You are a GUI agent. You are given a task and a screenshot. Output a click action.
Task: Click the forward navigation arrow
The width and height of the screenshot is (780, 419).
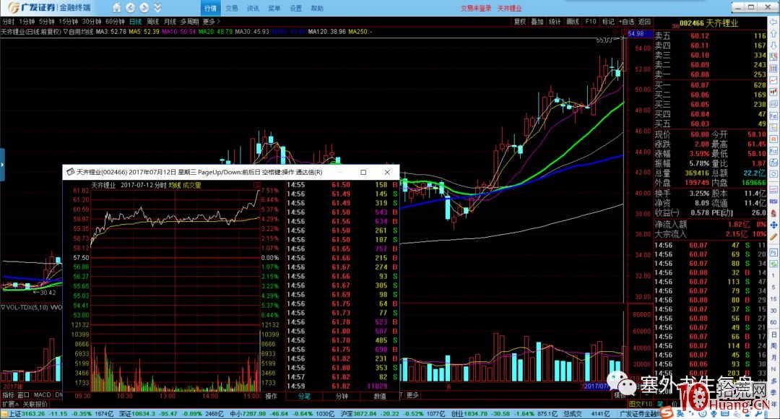(144, 8)
